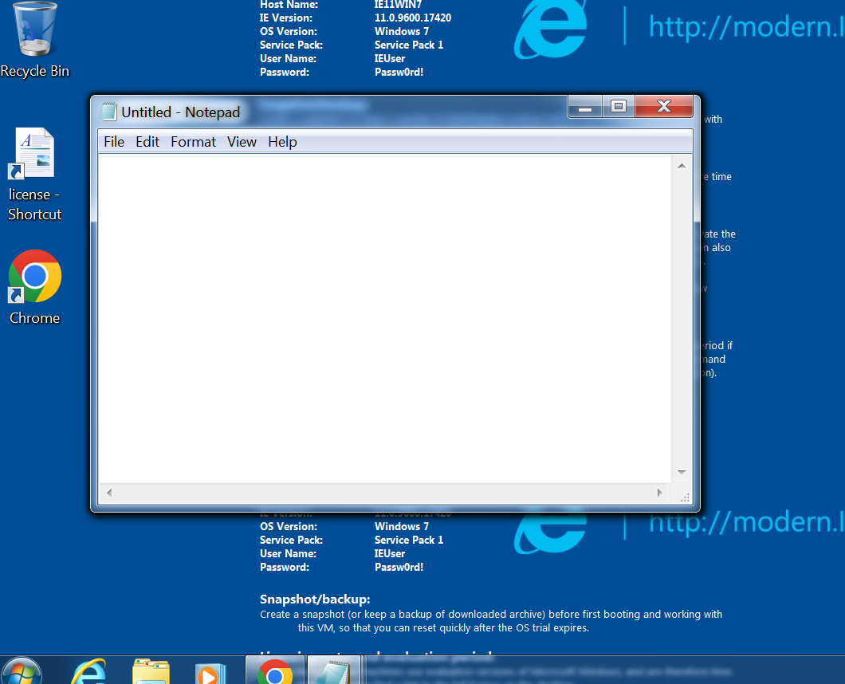Click the 'Snapshot/backup:' heading on wallpaper

[x=315, y=599]
